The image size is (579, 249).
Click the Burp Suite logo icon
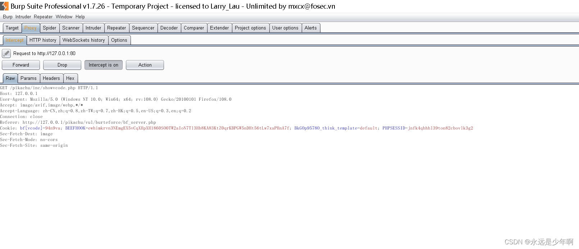click(x=4, y=6)
